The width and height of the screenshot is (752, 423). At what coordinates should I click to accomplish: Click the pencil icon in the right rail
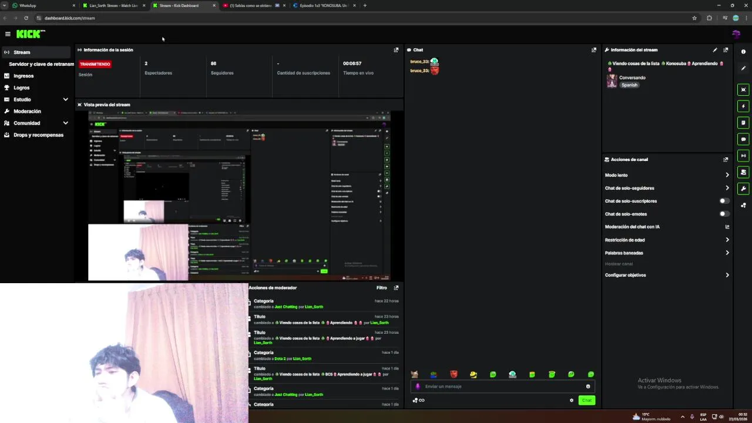(x=743, y=68)
